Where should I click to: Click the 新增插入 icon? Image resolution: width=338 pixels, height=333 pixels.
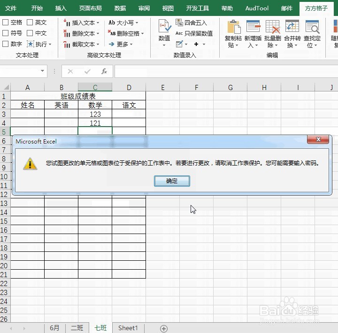(253, 27)
